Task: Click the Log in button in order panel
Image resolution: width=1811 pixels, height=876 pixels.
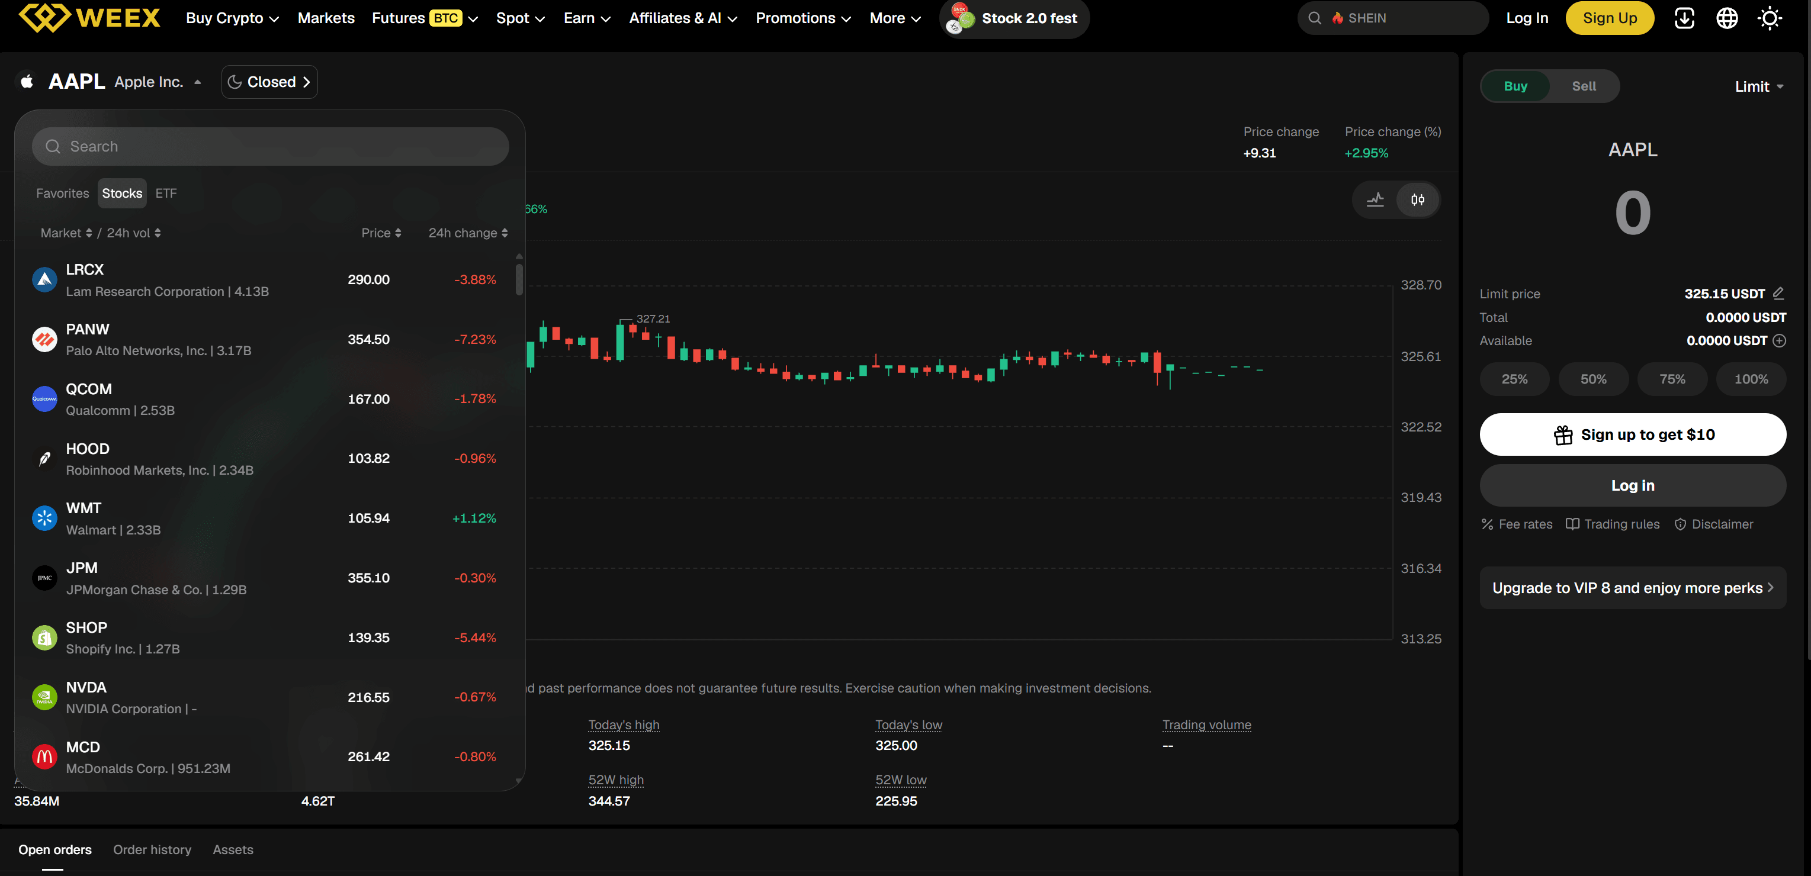Action: pyautogui.click(x=1632, y=485)
